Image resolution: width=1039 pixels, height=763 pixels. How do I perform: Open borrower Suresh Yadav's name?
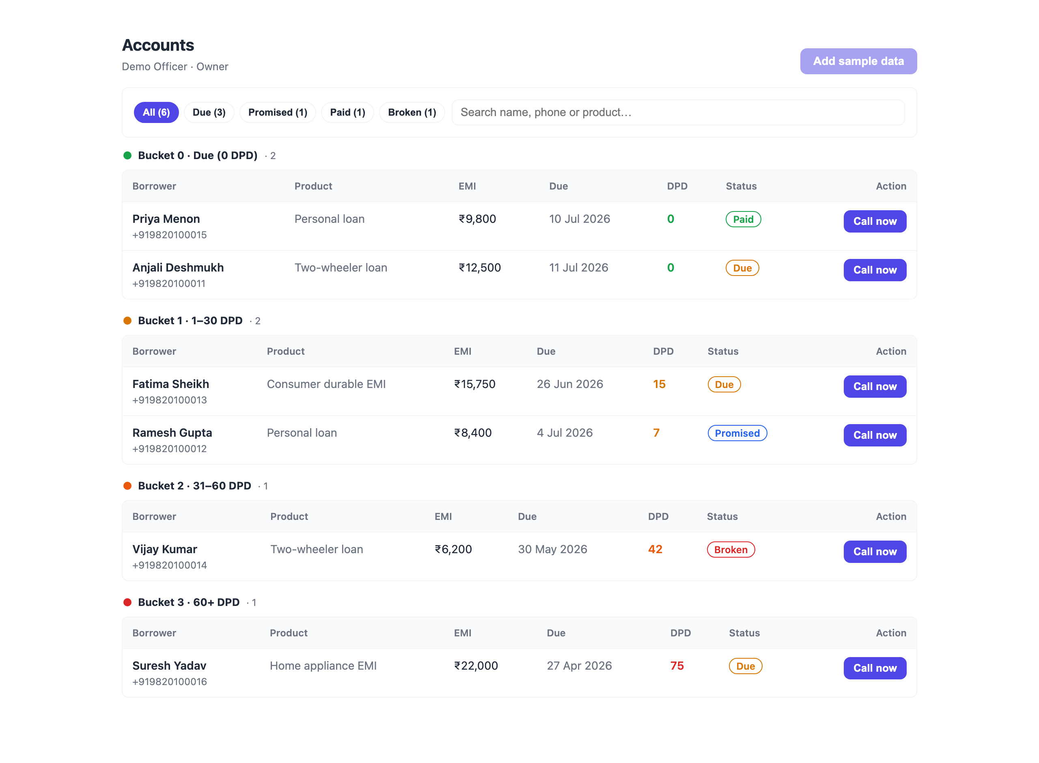(169, 666)
